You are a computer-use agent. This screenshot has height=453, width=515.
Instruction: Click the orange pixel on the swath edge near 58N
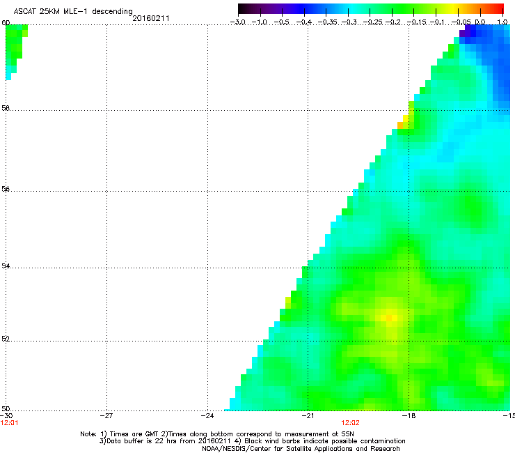point(400,125)
